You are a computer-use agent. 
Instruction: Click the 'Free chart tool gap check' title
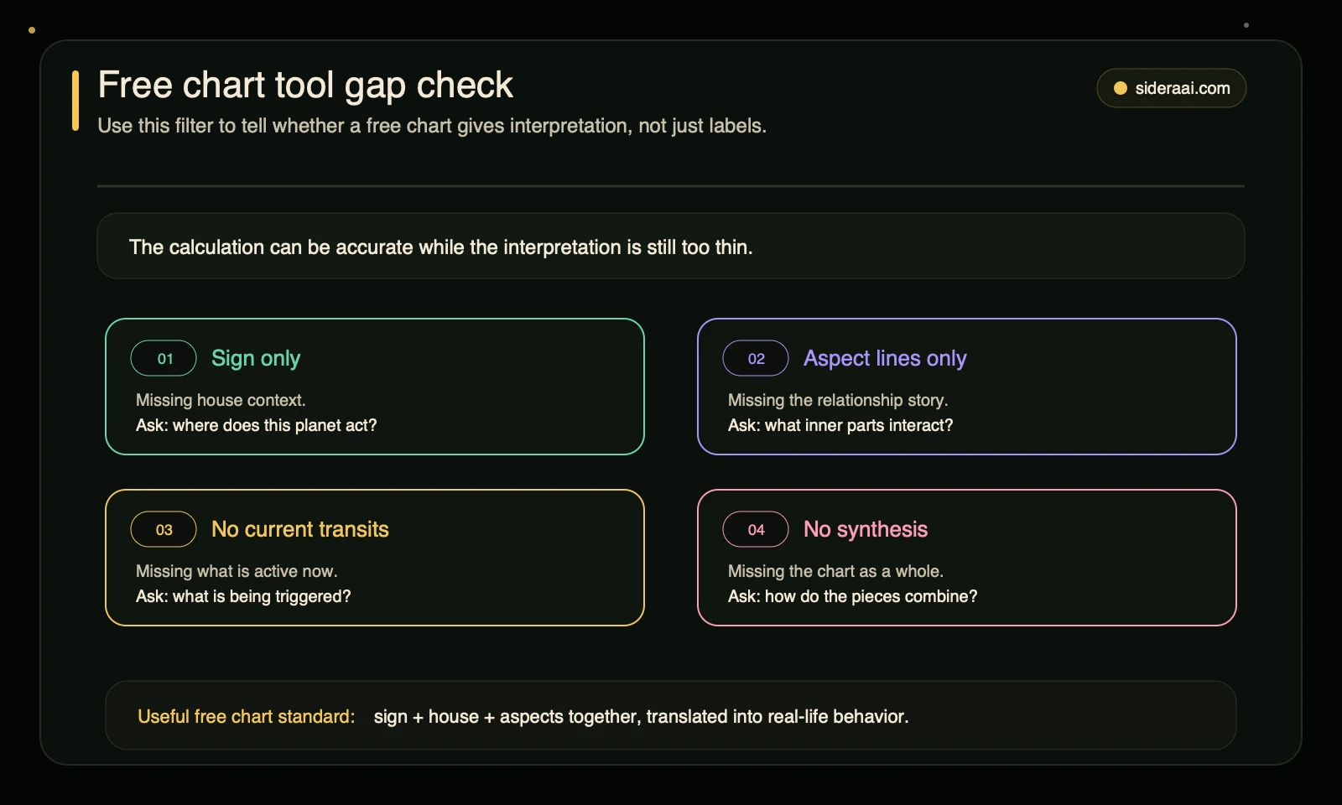click(305, 86)
